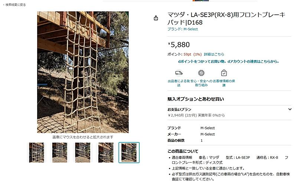Open the 詳細はこちら points detail link
This screenshot has height=182, width=297.
tap(214, 54)
